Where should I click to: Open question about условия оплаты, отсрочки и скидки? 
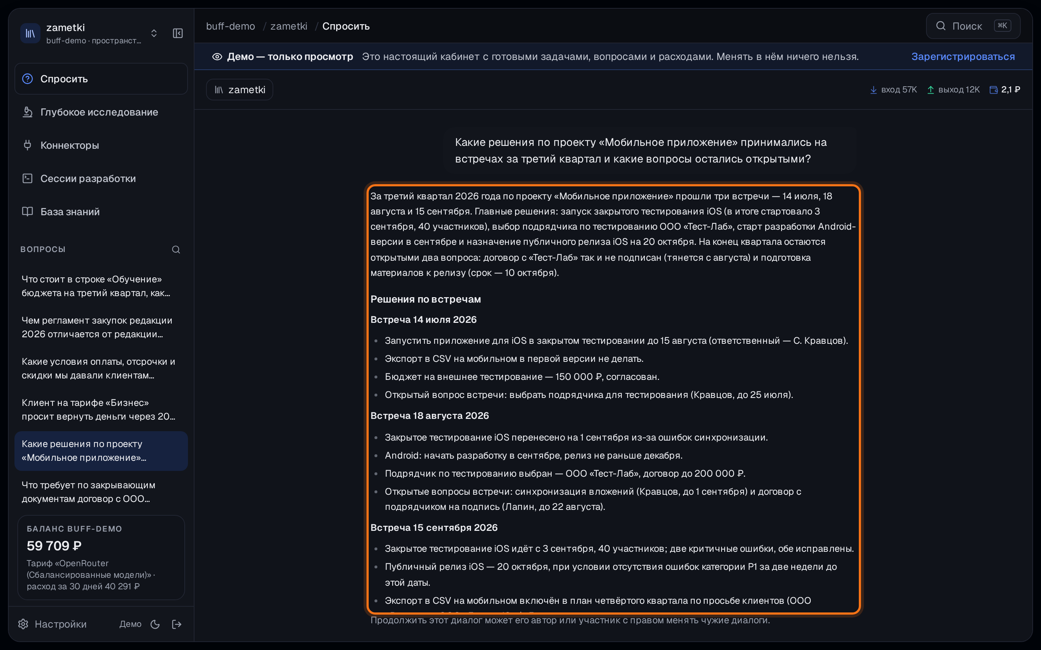101,368
